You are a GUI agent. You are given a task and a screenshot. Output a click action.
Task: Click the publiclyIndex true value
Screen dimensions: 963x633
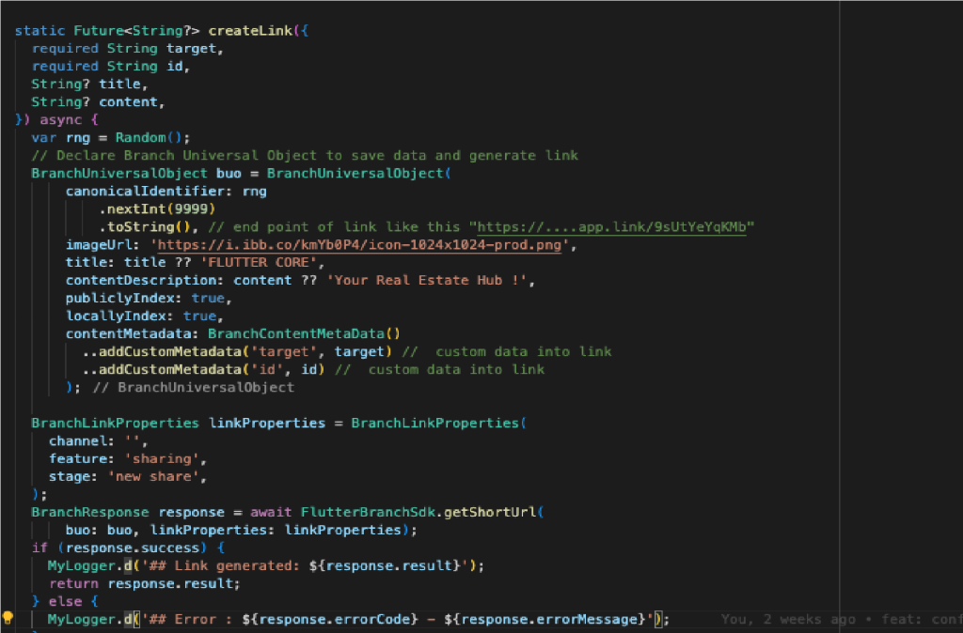click(x=207, y=298)
